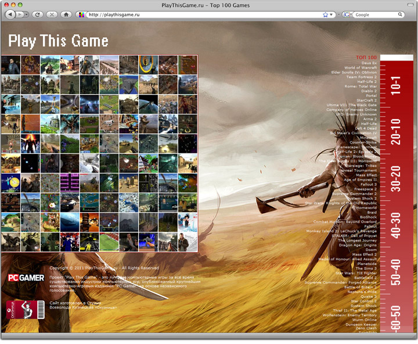Select Sid Meier's Civilization IV
This screenshot has width=418, height=344.
pos(354,133)
